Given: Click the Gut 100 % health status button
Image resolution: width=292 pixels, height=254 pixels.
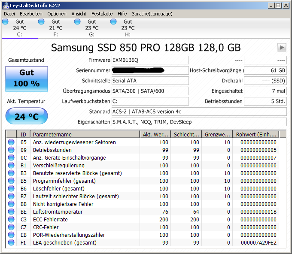Looking at the screenshot, I should pos(27,79).
